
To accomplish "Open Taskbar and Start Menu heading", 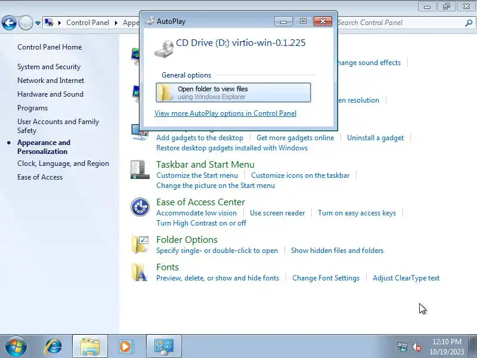I will (205, 165).
